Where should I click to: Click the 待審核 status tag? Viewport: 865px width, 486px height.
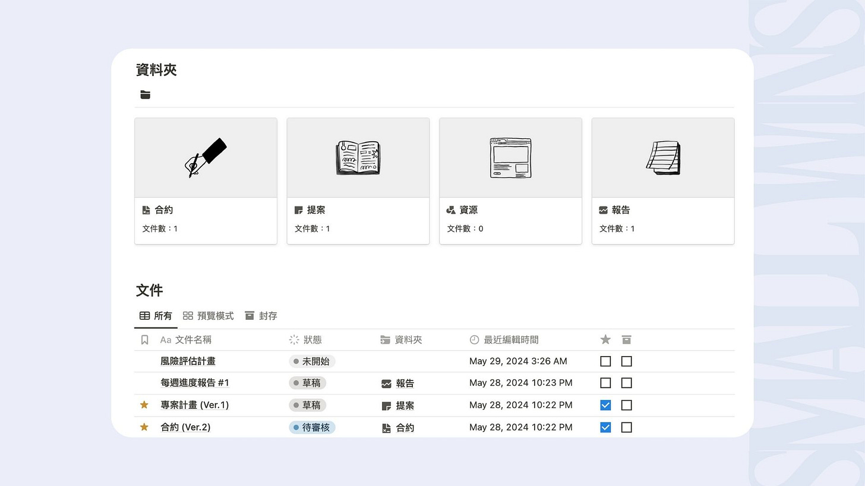tap(312, 427)
